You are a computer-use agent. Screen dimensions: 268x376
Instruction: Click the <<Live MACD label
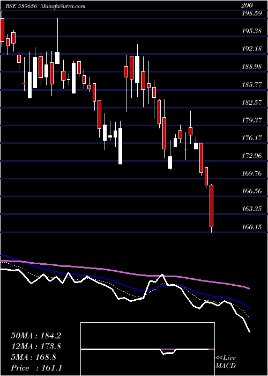pyautogui.click(x=226, y=362)
